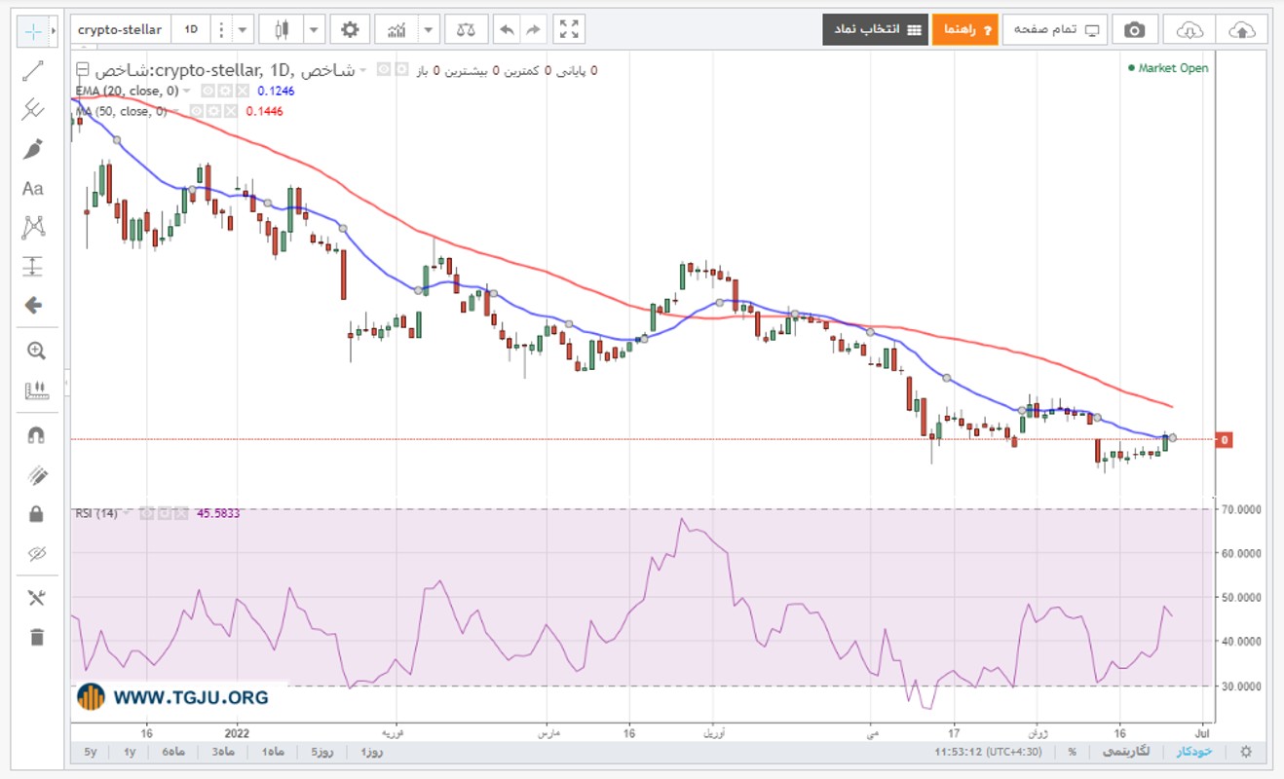Undo the last chart action
Viewport: 1284px width, 779px height.
(507, 29)
